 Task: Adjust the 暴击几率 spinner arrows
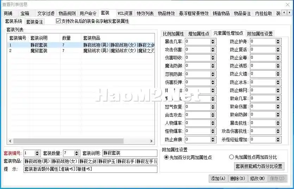pyautogui.click(x=213, y=41)
